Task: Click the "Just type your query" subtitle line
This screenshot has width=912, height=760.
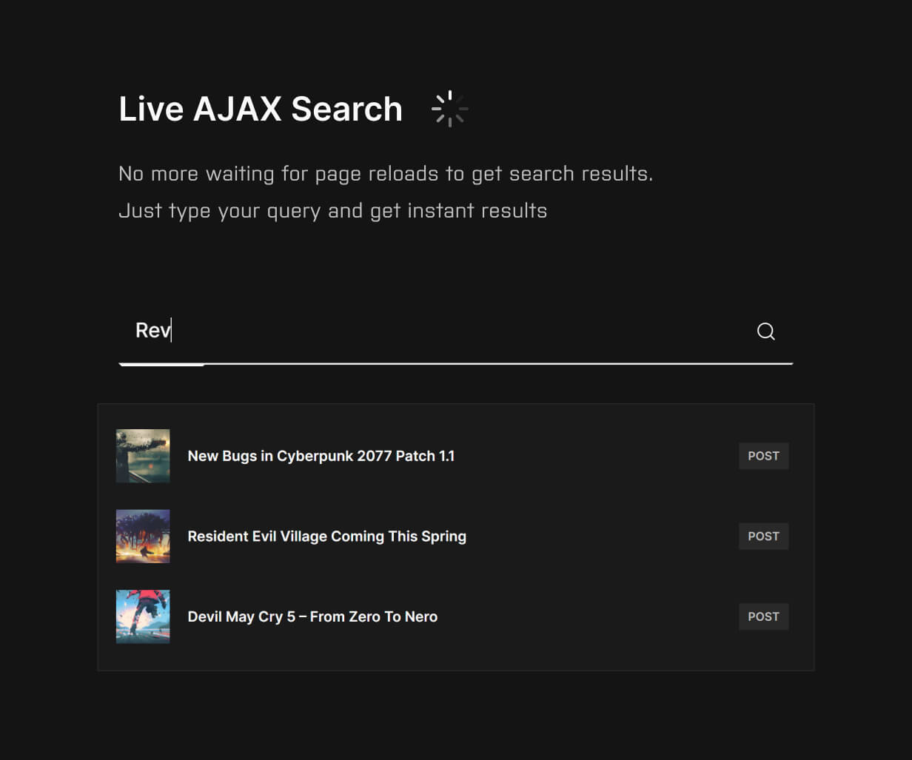Action: (333, 211)
